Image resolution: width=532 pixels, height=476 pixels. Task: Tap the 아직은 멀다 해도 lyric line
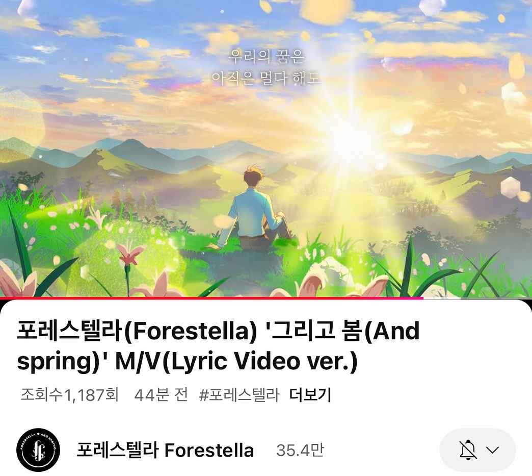click(x=266, y=78)
